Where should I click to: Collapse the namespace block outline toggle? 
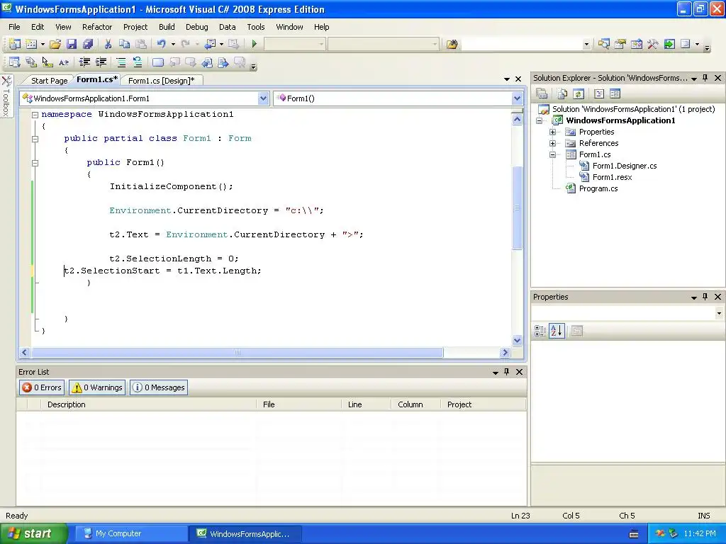[35, 115]
